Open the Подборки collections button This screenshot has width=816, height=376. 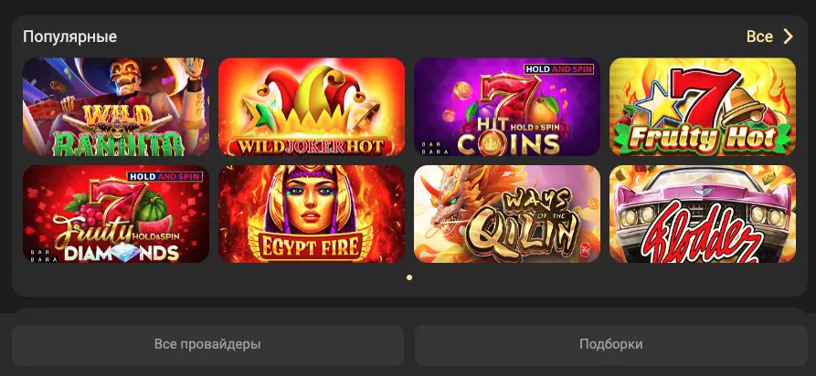[611, 345]
